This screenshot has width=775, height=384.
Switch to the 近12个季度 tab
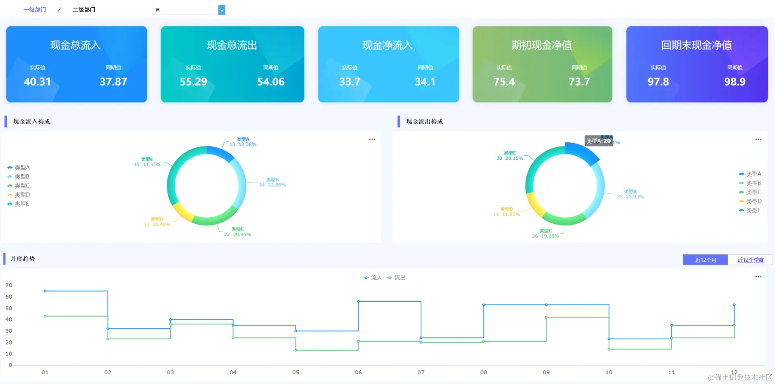click(x=750, y=260)
